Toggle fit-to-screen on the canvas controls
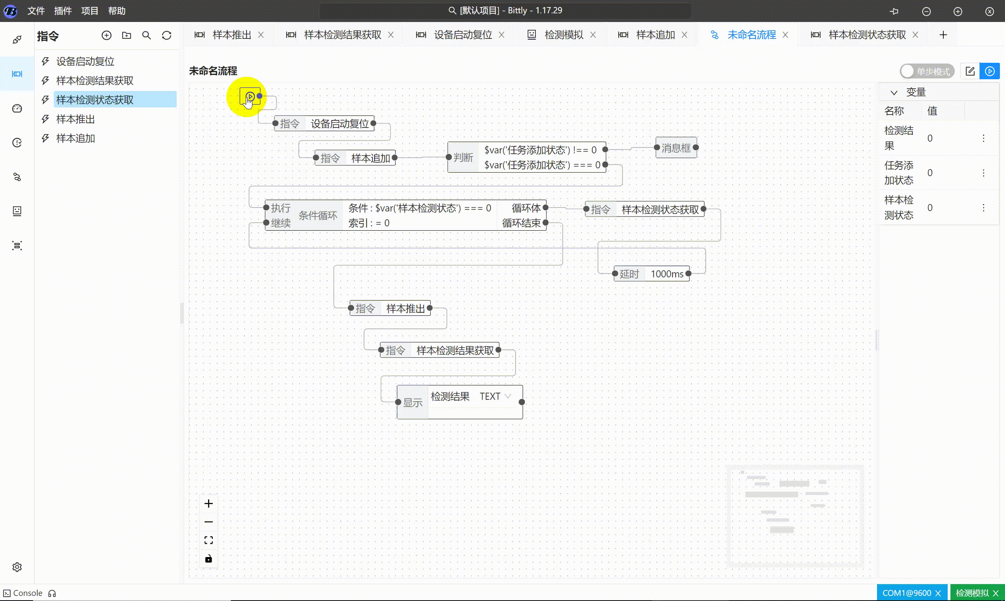 208,539
